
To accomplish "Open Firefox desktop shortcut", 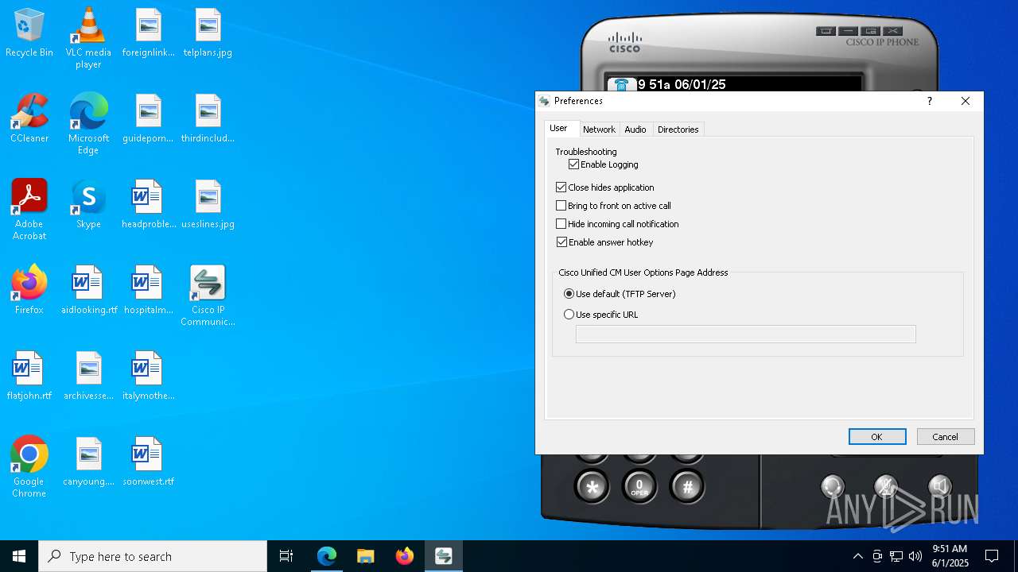I will (29, 291).
